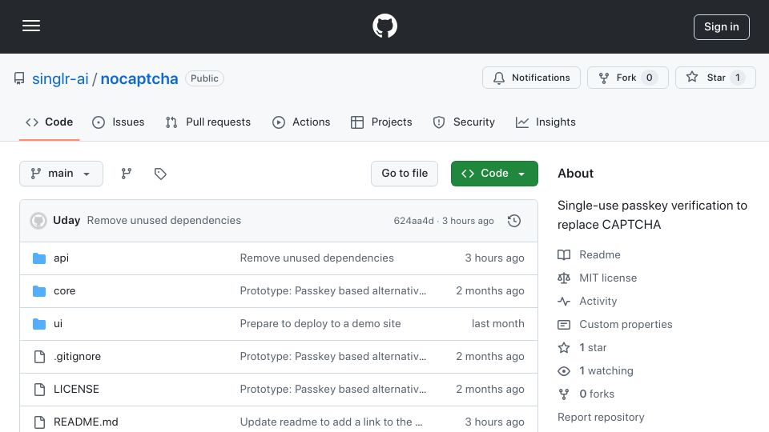
Task: Open the README.md file
Action: 86,422
